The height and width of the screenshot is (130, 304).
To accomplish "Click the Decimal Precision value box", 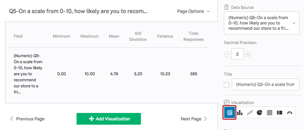I will 237,54.
